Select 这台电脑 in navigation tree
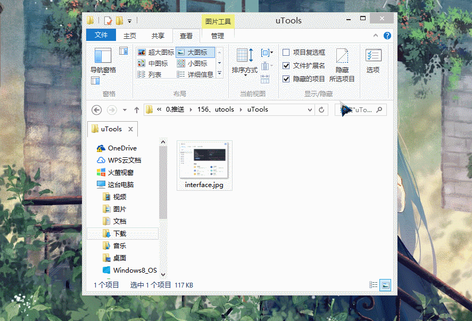Image resolution: width=472 pixels, height=321 pixels. coord(115,184)
